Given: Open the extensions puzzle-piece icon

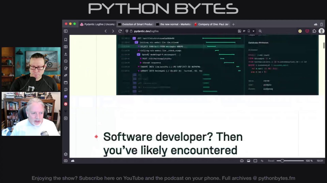Looking at the screenshot, I should tap(314, 31).
